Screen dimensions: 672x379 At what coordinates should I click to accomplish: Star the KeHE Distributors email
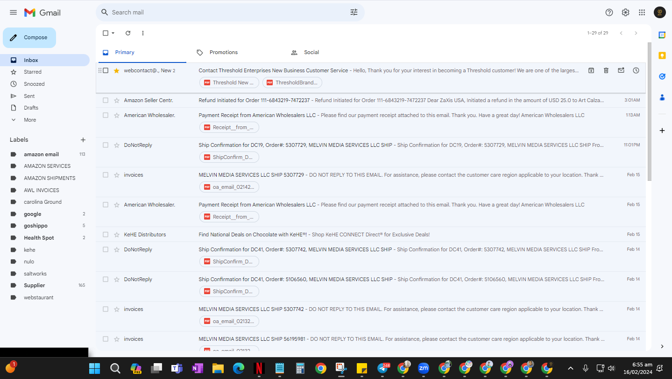tap(117, 234)
